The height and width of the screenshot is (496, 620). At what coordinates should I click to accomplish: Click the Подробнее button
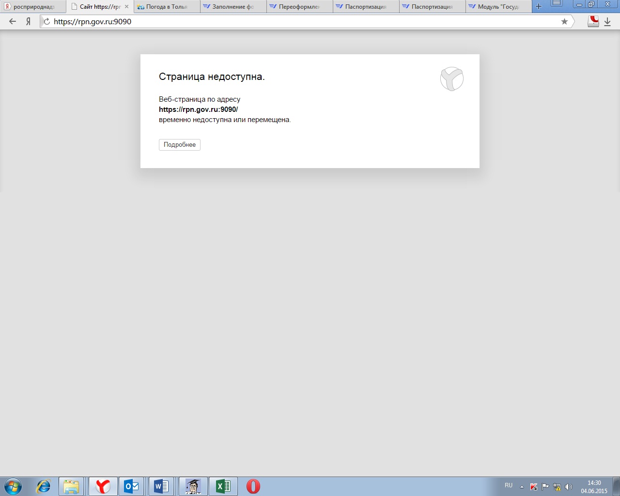pyautogui.click(x=179, y=145)
